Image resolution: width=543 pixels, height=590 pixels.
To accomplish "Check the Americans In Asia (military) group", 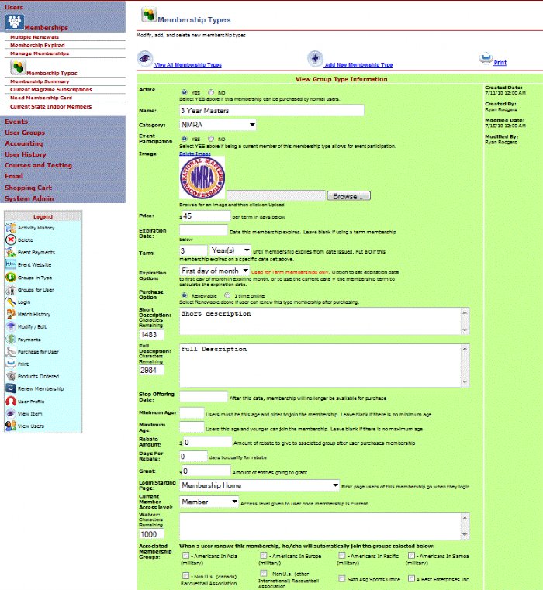I will 185,556.
